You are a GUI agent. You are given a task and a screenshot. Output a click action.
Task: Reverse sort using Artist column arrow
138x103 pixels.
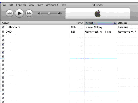pyautogui.click(x=115, y=23)
